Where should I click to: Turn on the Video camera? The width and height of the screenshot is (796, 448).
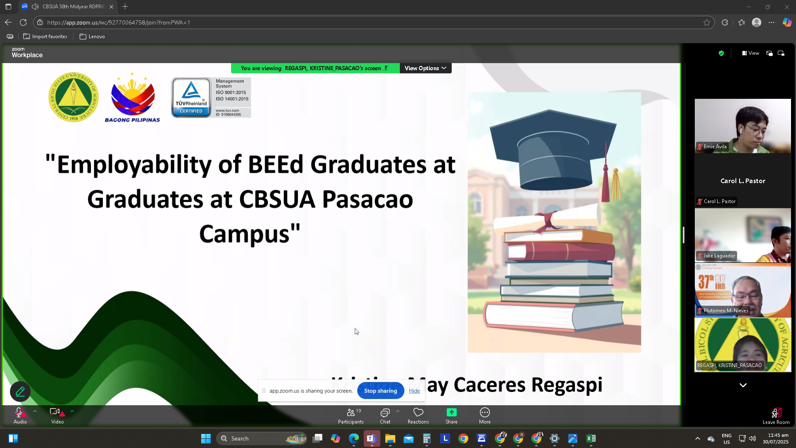pos(57,416)
